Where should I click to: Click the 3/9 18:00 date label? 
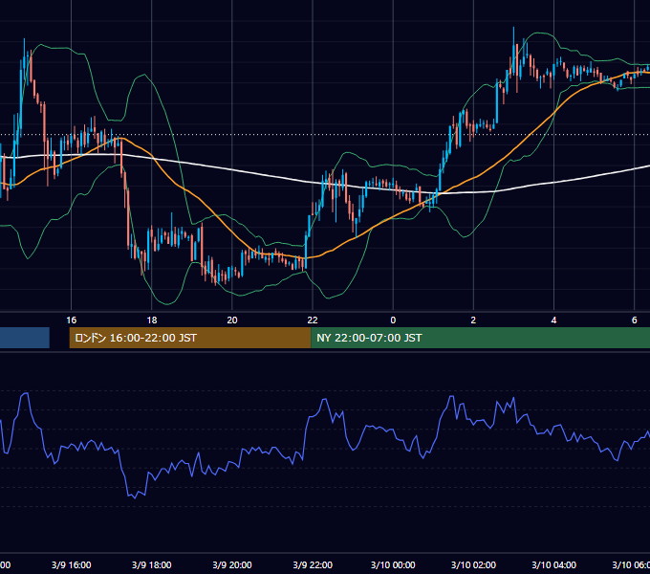click(152, 564)
